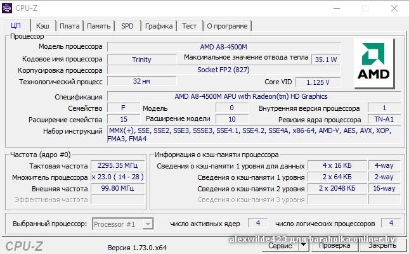Click the Семейство value F
Viewport: 409px width, 254px height.
click(x=124, y=108)
